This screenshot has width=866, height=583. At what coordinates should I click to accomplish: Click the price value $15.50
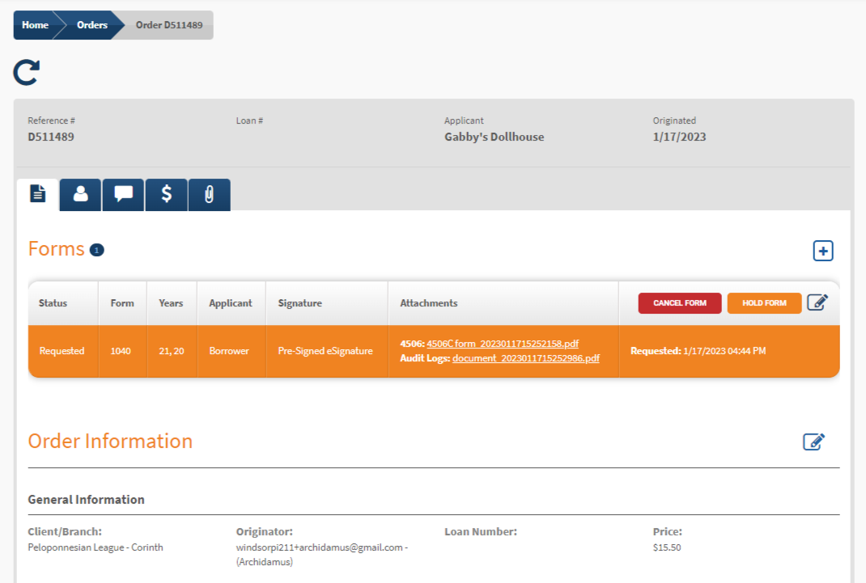pos(667,547)
